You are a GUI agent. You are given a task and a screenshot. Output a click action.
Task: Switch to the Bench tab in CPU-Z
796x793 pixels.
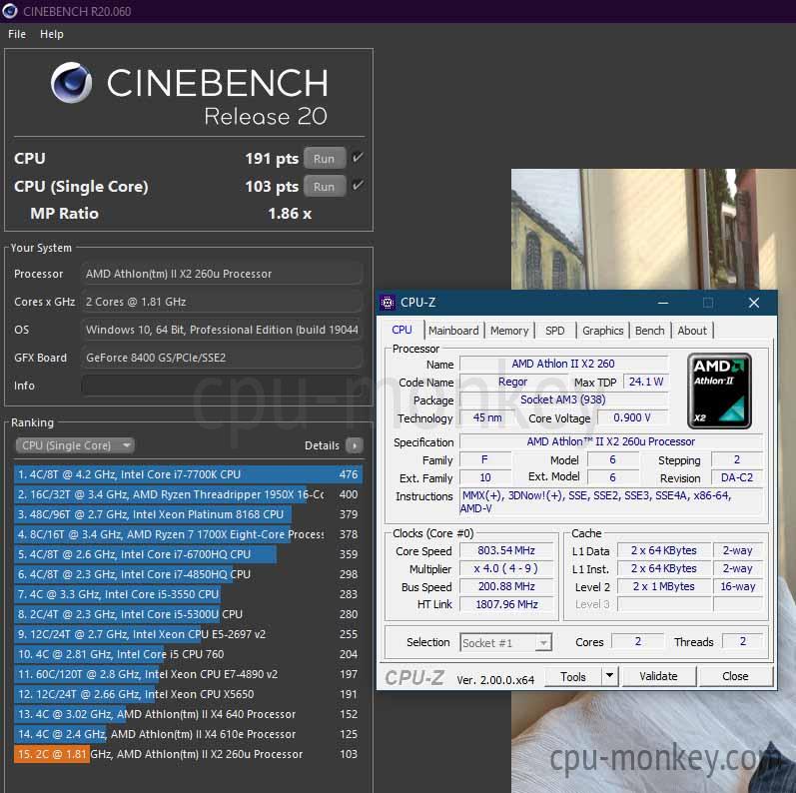click(650, 331)
